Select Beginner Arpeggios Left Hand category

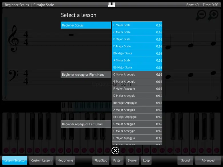[86, 124]
